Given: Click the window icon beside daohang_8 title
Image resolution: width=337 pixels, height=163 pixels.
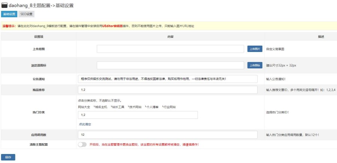Looking at the screenshot, I should [x=4, y=5].
